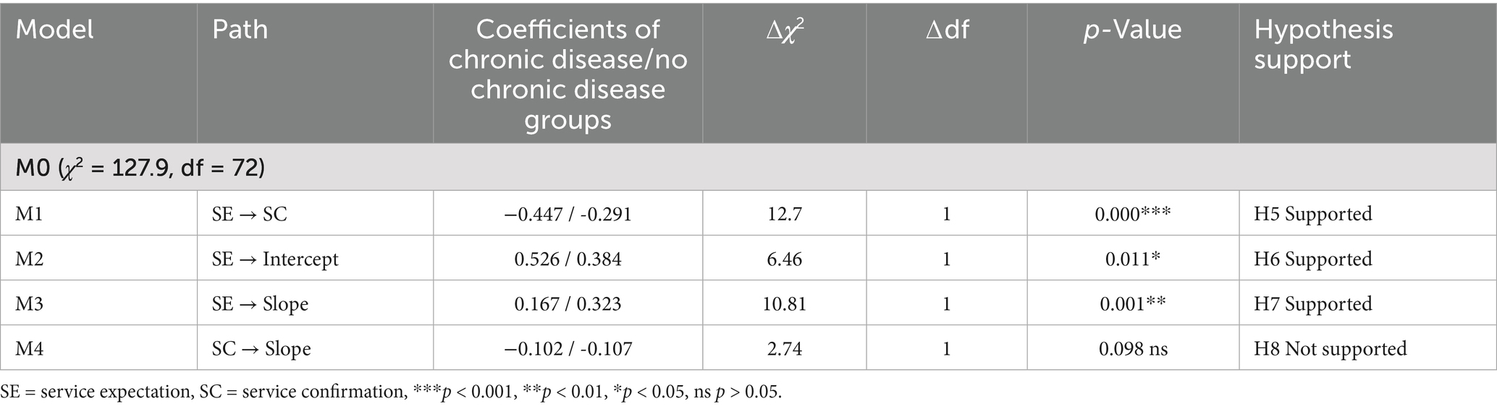
Task: Click the Model column header
Action: point(55,30)
